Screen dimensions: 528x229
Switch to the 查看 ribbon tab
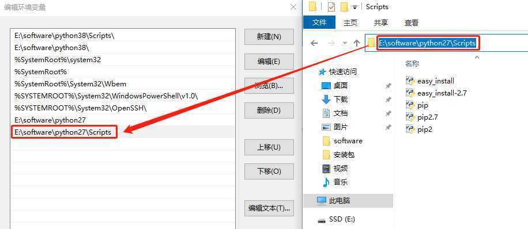click(x=411, y=23)
